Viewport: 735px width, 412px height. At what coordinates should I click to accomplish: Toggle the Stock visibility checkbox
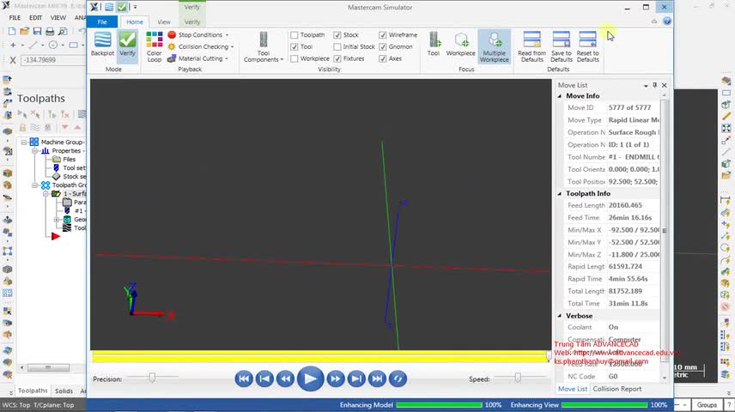point(337,35)
